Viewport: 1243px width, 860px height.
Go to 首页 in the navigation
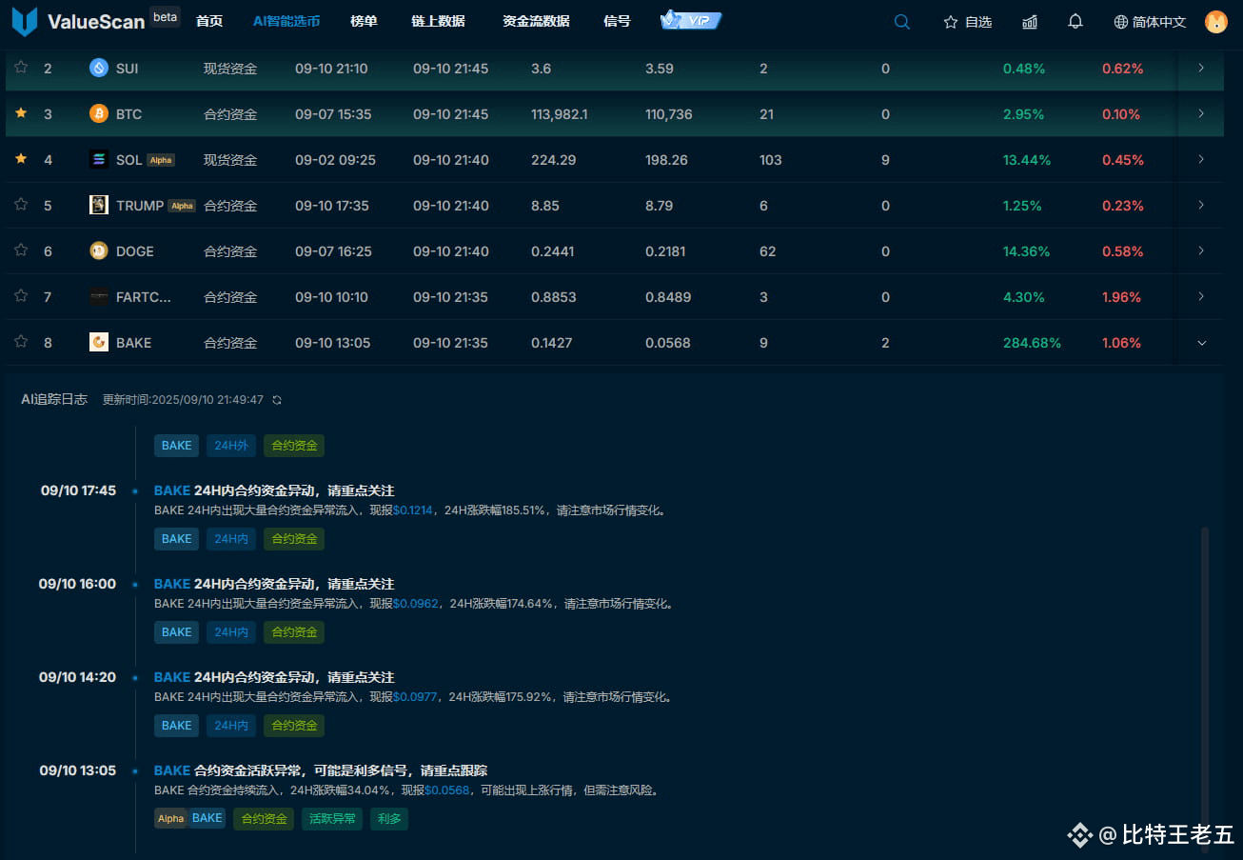(x=209, y=21)
